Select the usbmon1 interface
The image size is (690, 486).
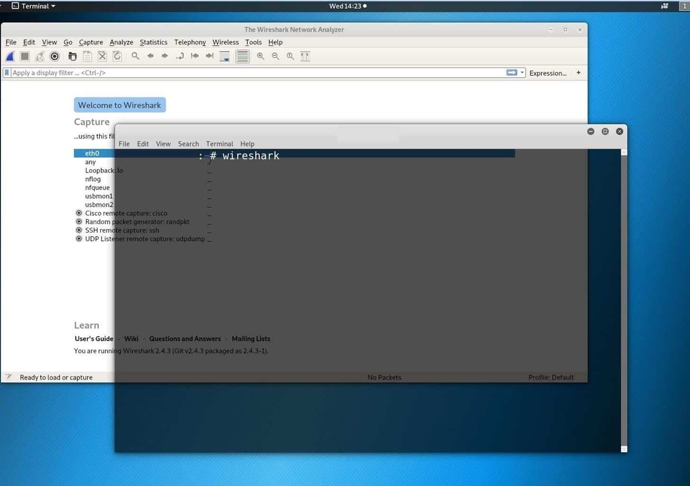tap(99, 196)
